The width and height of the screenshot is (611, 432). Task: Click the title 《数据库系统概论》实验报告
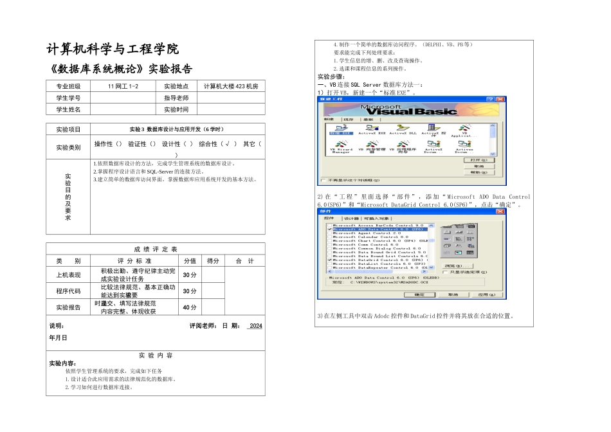120,69
